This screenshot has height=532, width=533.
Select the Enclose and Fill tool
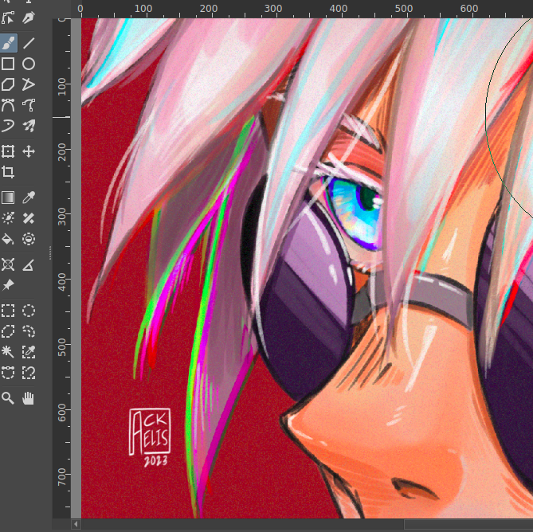click(29, 239)
